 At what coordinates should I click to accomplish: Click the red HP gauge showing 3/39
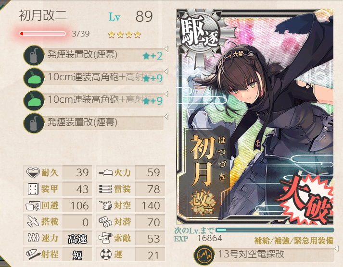43,34
